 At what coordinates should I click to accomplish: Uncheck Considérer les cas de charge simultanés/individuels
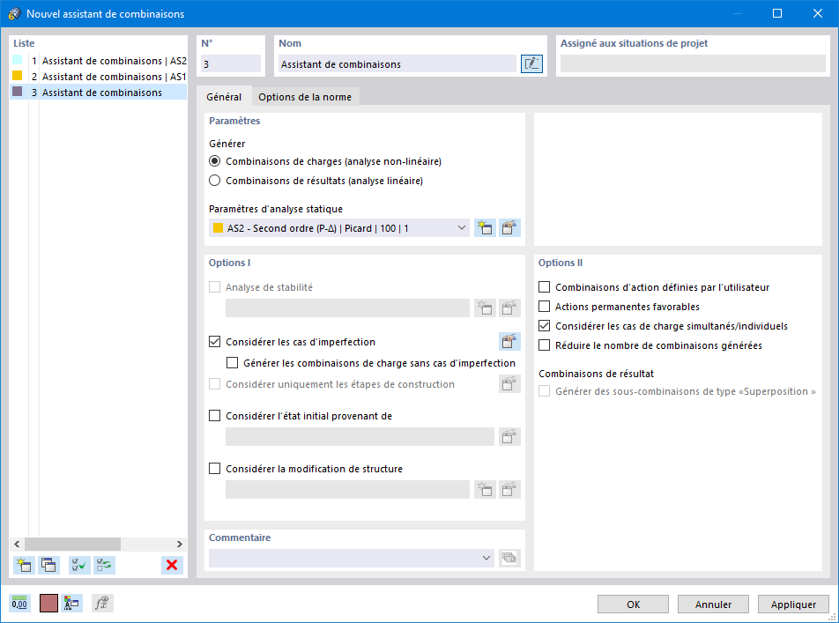pyautogui.click(x=544, y=325)
